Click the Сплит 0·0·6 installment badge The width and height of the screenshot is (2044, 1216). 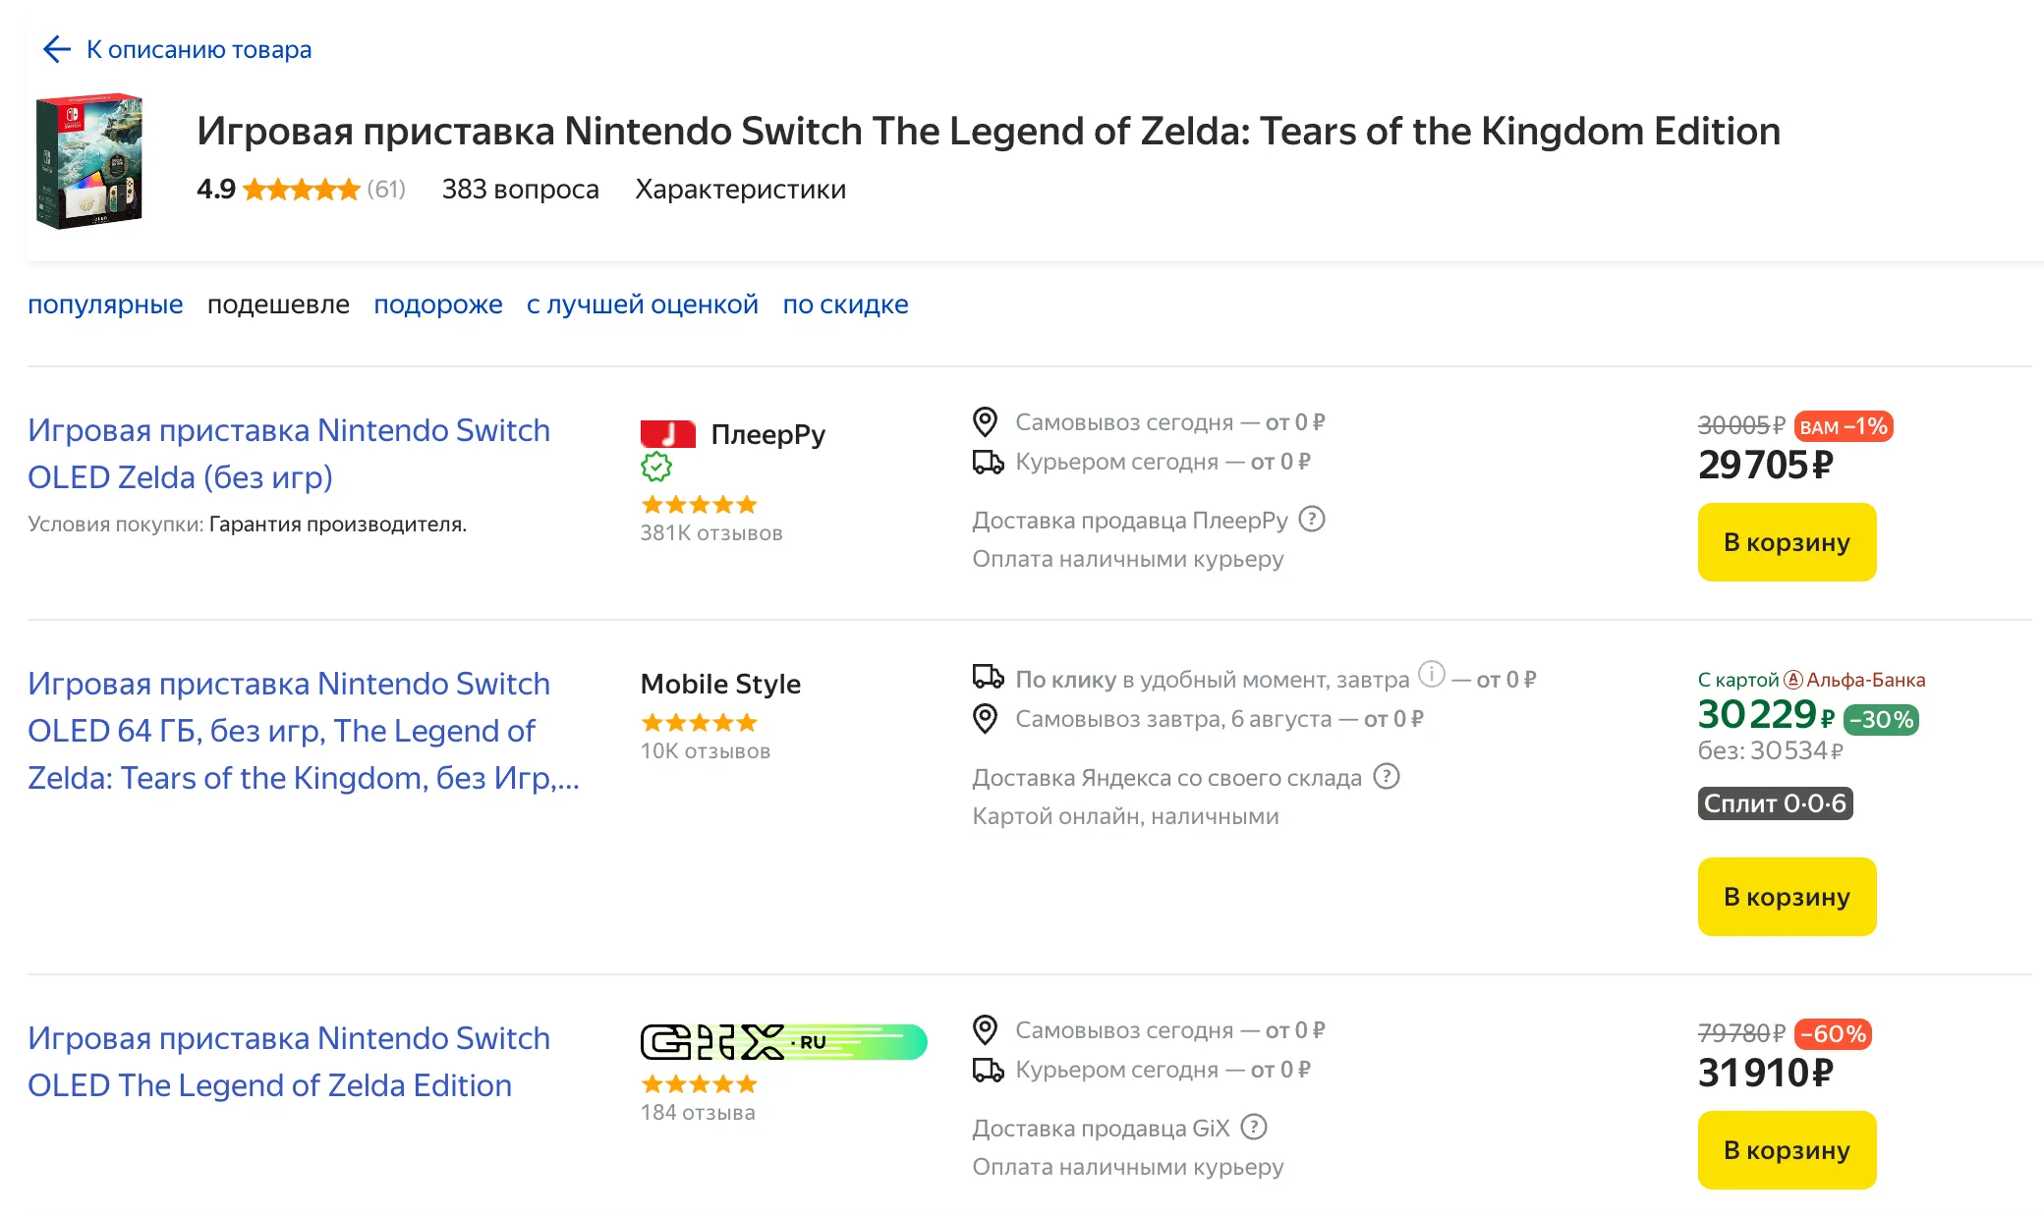click(x=1775, y=803)
